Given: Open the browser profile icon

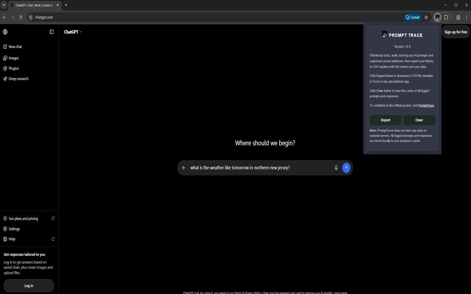Looking at the screenshot, I should [x=458, y=17].
